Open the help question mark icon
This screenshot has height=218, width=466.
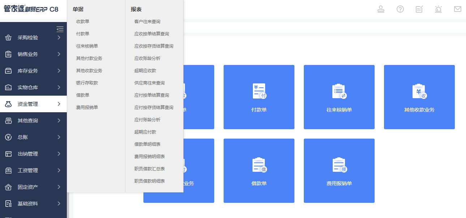400,9
